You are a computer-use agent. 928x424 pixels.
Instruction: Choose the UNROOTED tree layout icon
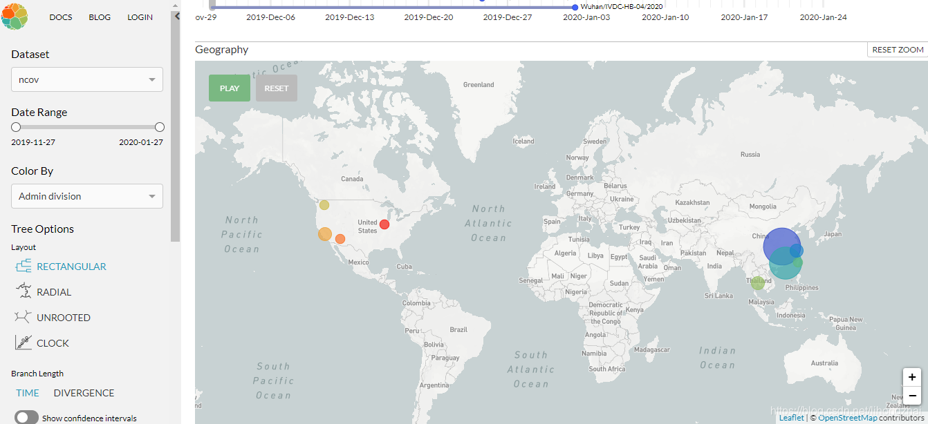click(x=24, y=317)
